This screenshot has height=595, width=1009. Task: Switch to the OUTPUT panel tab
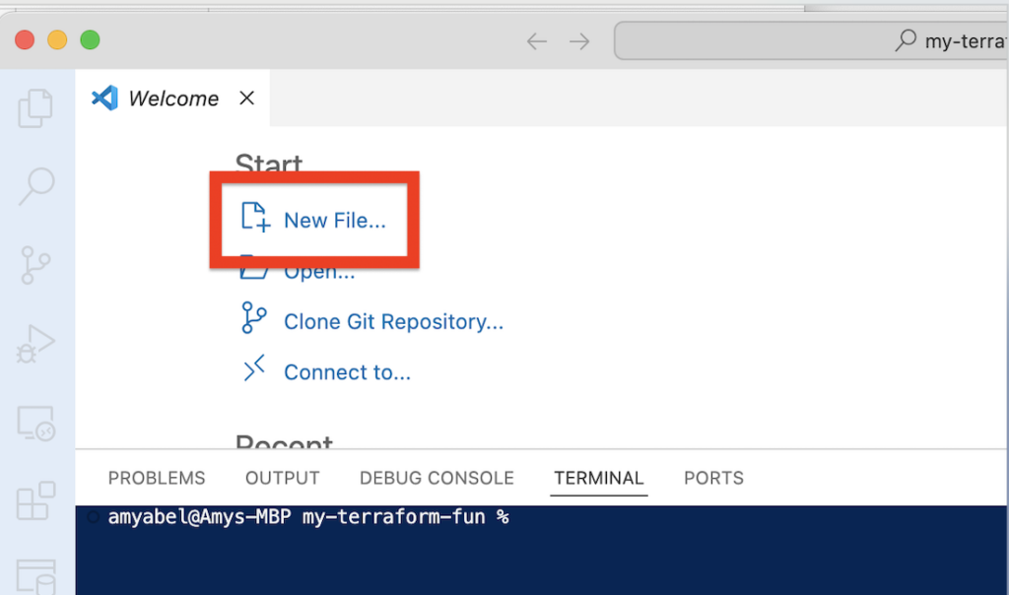283,478
